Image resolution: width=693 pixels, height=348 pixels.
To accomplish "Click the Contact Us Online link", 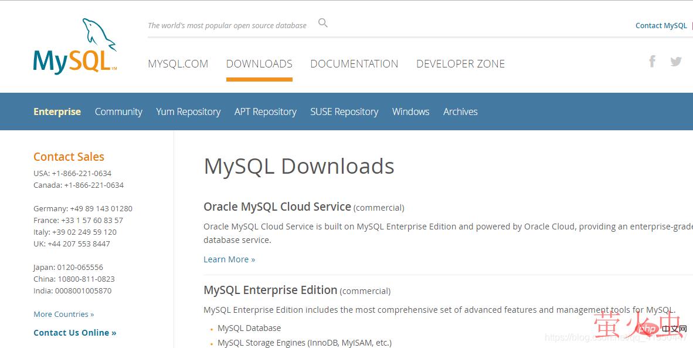I will click(x=74, y=333).
